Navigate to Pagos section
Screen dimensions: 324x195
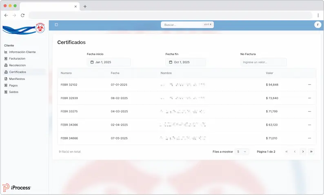[x=13, y=85]
